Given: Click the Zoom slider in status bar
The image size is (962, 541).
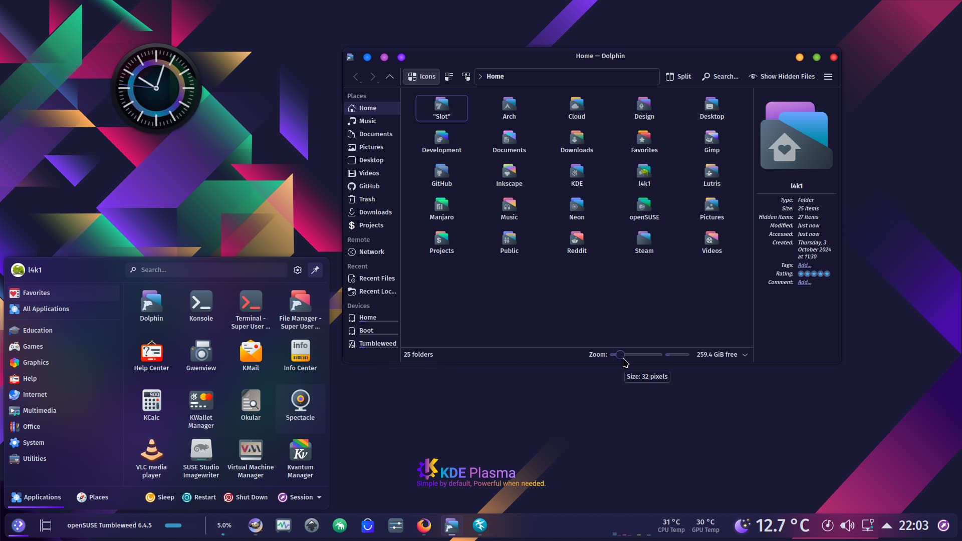Looking at the screenshot, I should [636, 355].
